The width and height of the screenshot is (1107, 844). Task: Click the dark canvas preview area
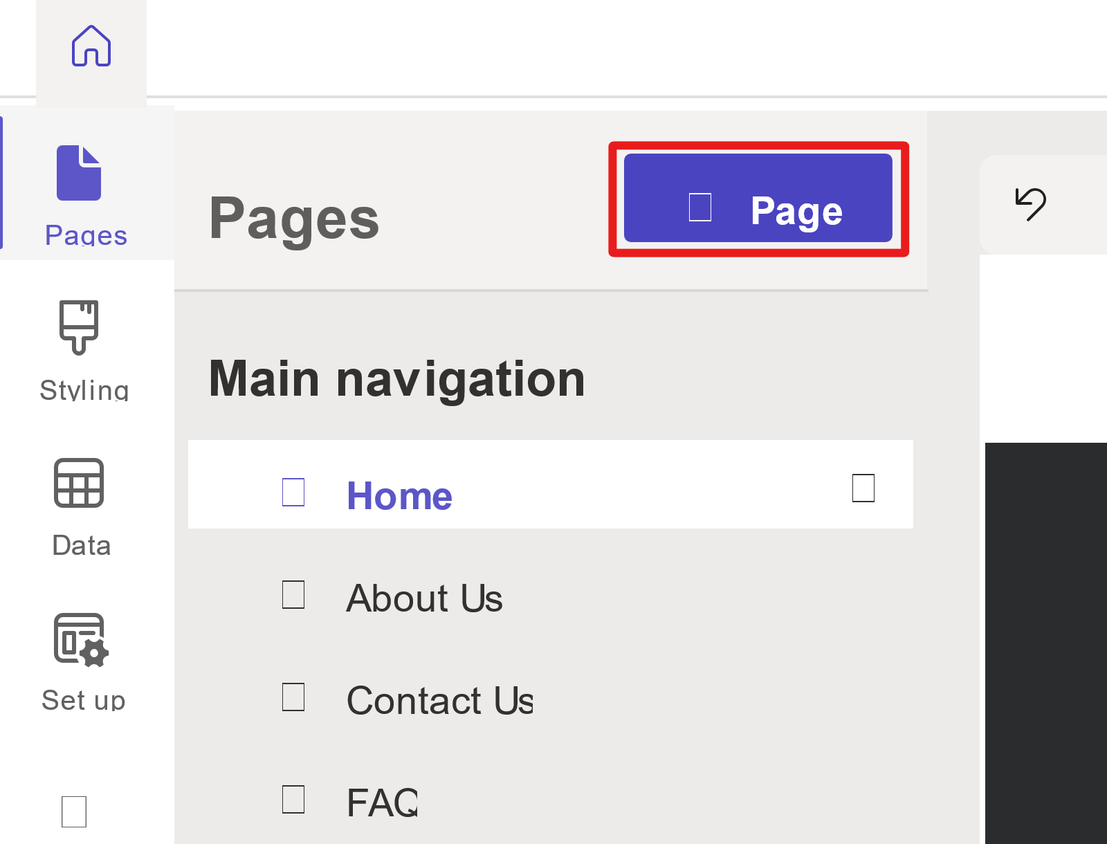1046,643
